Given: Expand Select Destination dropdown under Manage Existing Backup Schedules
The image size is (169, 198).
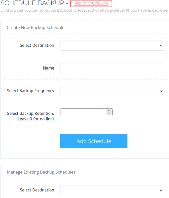Looking at the screenshot, I should [x=112, y=190].
